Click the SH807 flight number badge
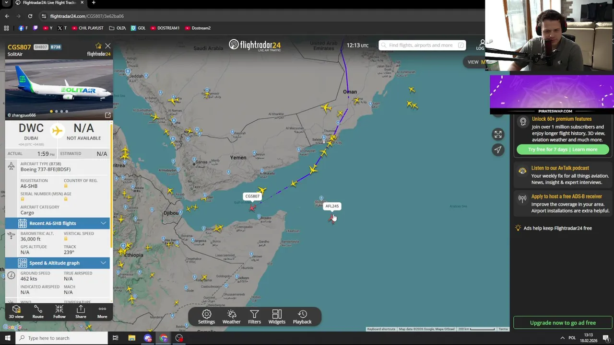Screen dimensions: 614x345 (41, 47)
